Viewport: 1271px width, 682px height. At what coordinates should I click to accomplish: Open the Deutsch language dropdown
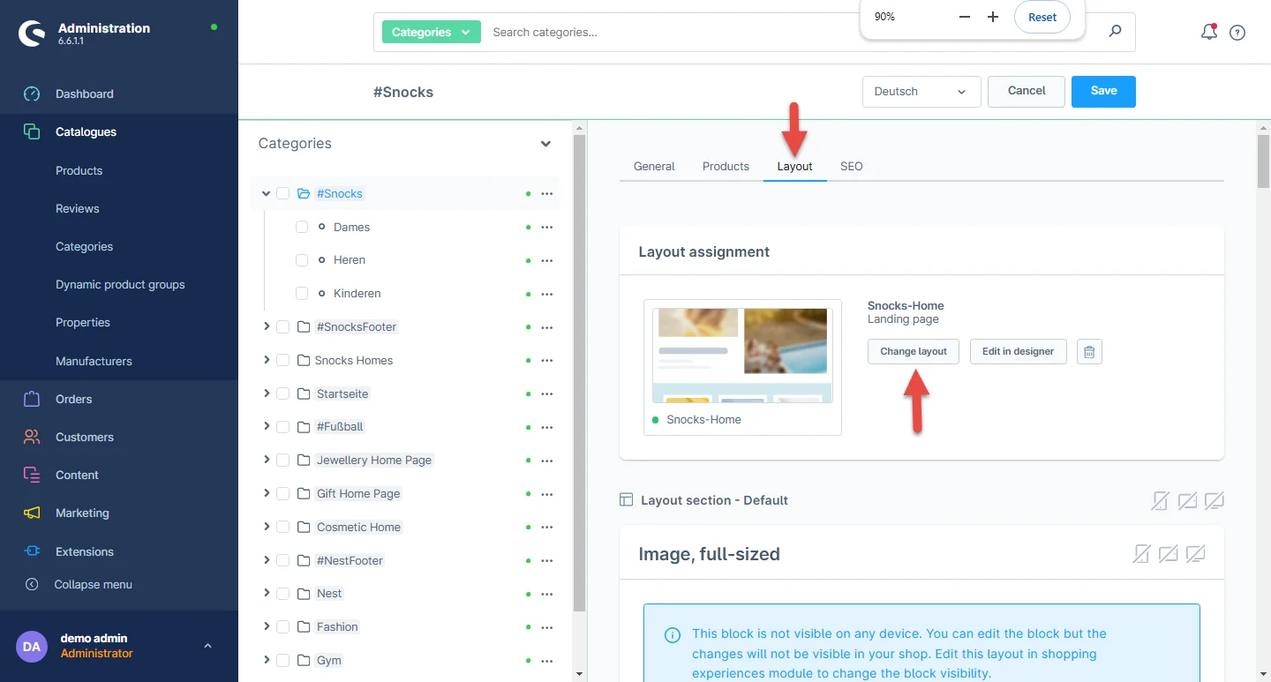[x=921, y=92]
